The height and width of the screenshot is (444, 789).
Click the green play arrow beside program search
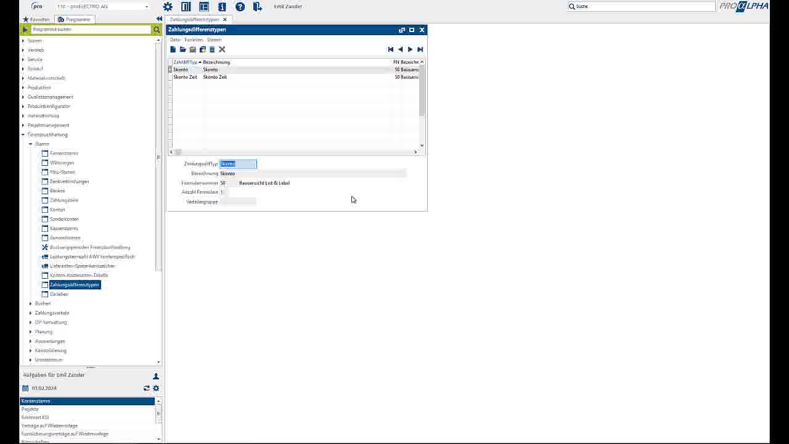coord(25,30)
